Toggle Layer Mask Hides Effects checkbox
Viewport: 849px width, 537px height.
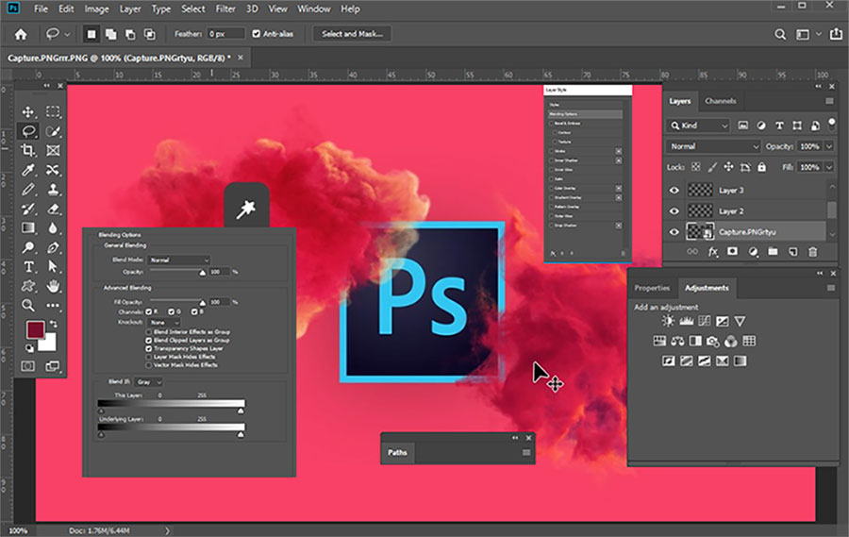pos(148,357)
